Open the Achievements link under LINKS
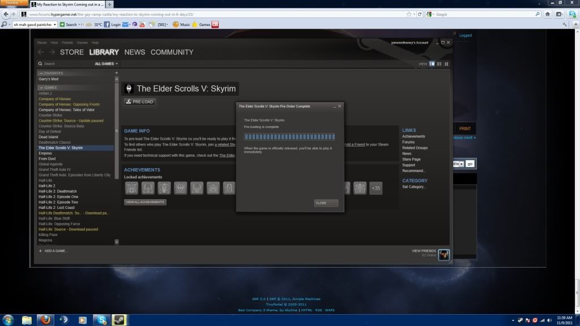The height and width of the screenshot is (326, 580). pyautogui.click(x=413, y=136)
